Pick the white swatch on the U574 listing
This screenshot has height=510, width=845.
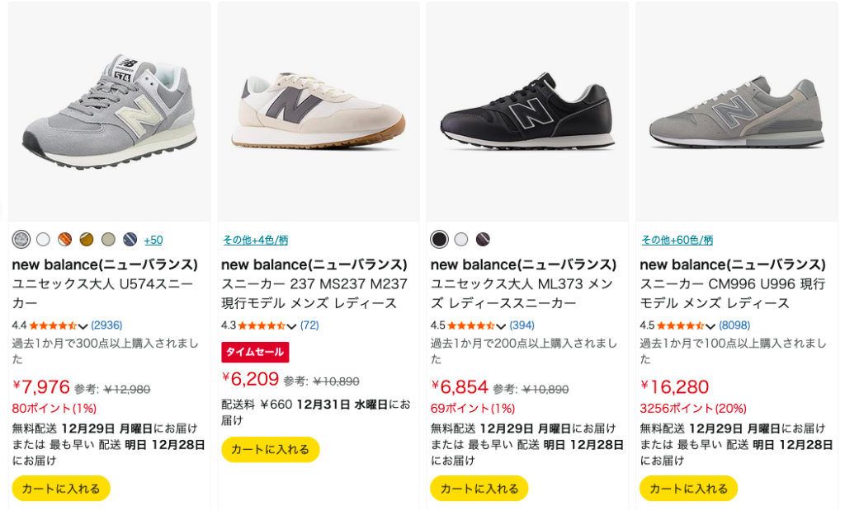(x=43, y=240)
